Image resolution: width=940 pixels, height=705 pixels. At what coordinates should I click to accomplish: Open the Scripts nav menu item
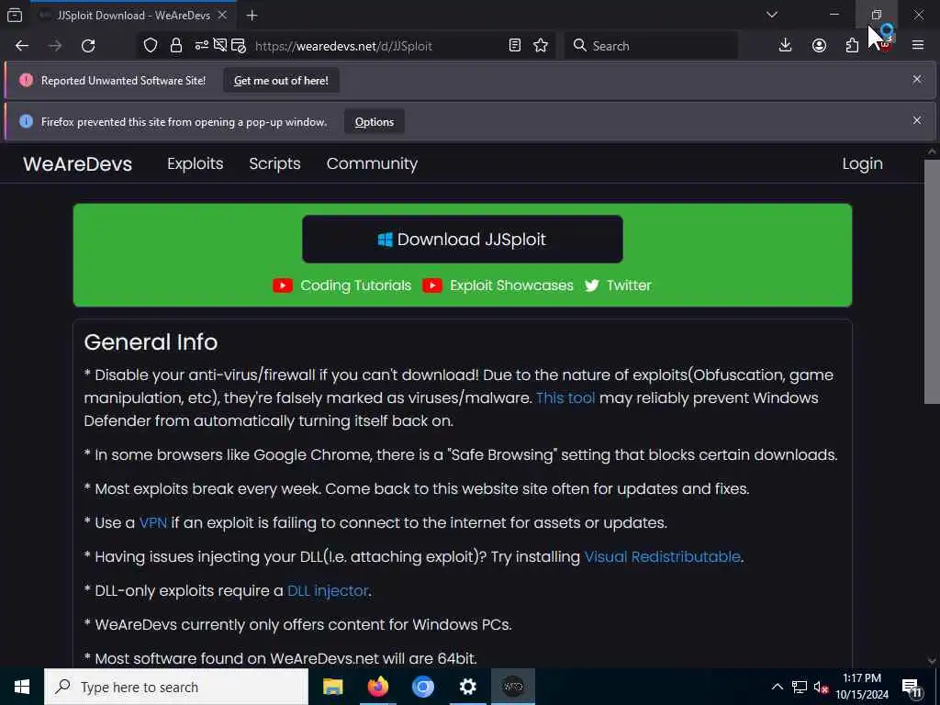(274, 163)
